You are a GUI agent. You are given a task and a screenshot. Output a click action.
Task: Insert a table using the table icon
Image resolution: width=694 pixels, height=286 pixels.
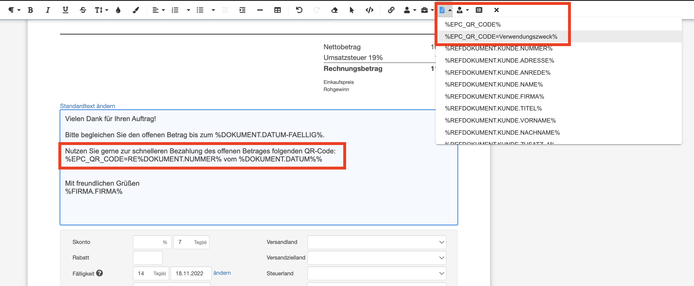click(x=277, y=10)
